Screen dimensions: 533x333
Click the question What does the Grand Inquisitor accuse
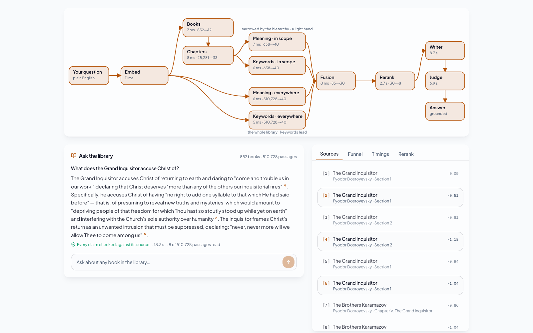[125, 168]
